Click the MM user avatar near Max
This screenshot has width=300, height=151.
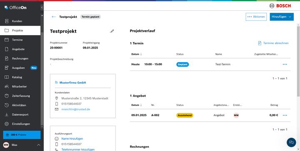(x=6, y=145)
